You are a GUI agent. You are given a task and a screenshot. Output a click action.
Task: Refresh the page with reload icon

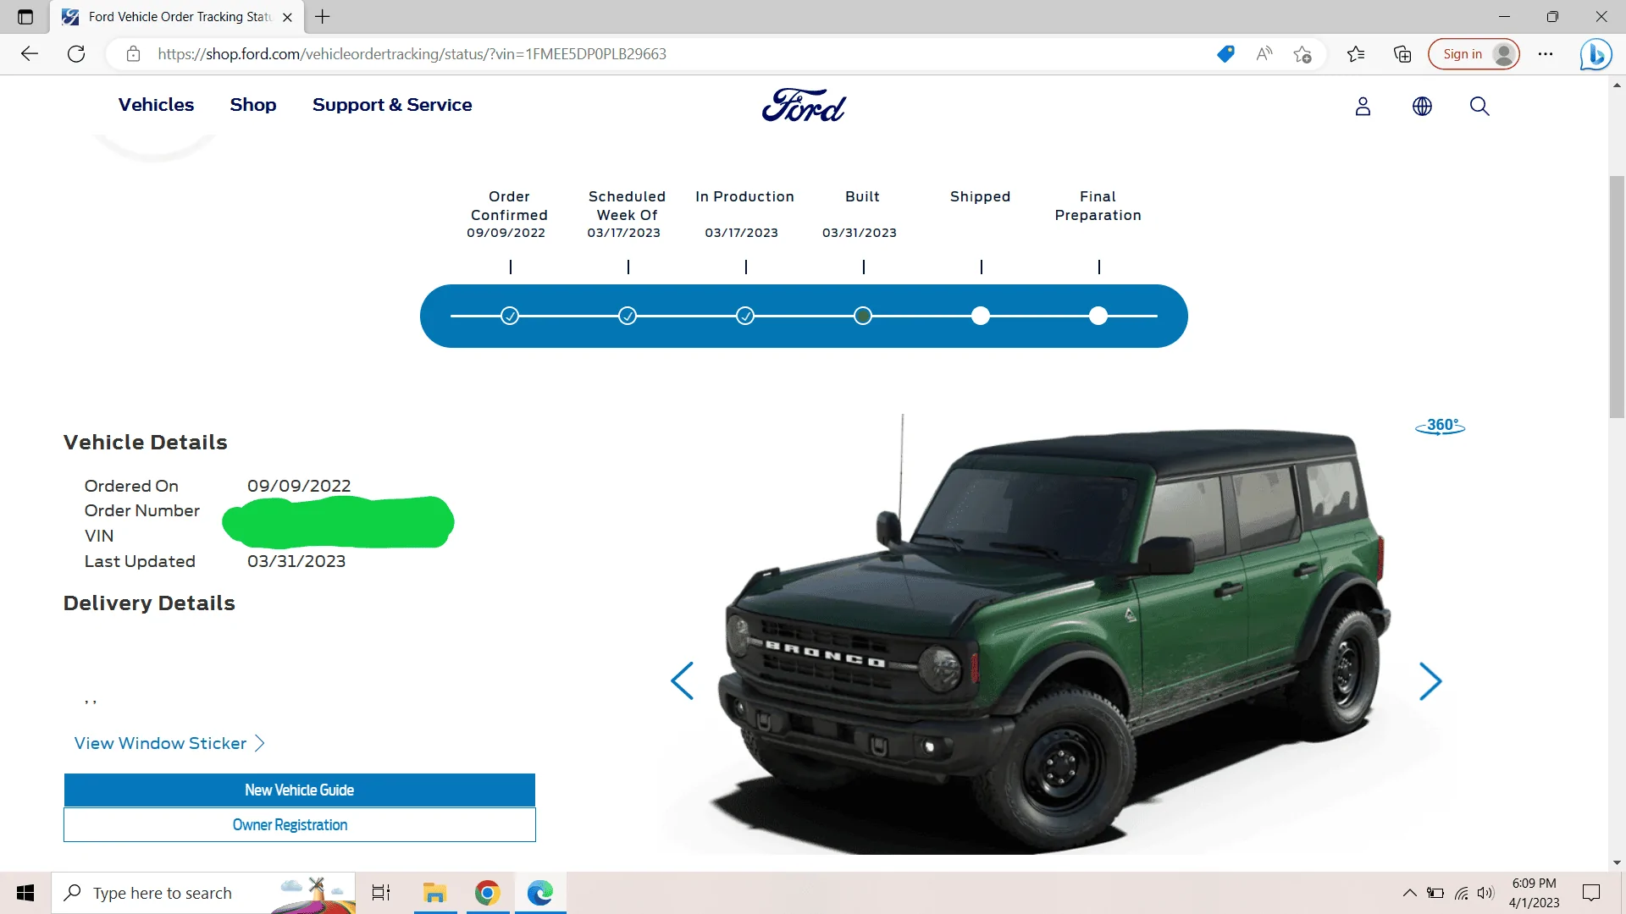(x=76, y=54)
